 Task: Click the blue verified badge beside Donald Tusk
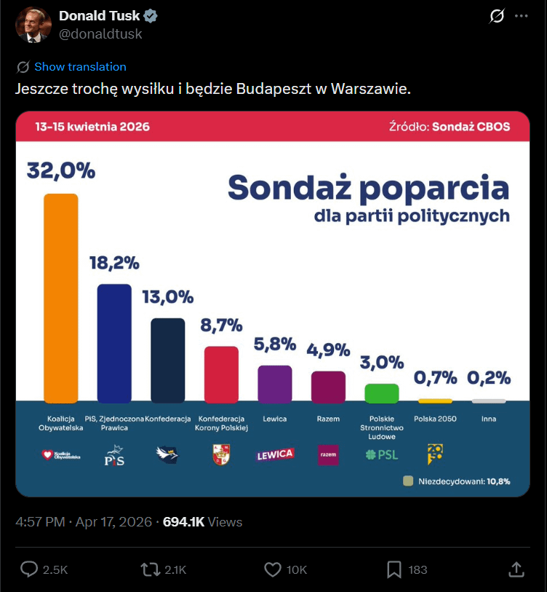click(x=150, y=15)
